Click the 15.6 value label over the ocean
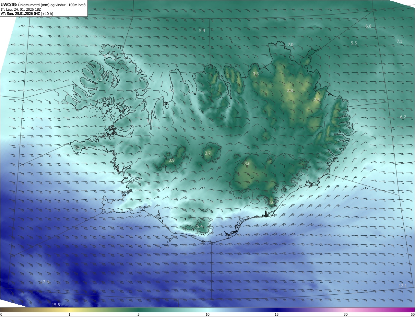This screenshot has height=317, width=415. pyautogui.click(x=56, y=305)
